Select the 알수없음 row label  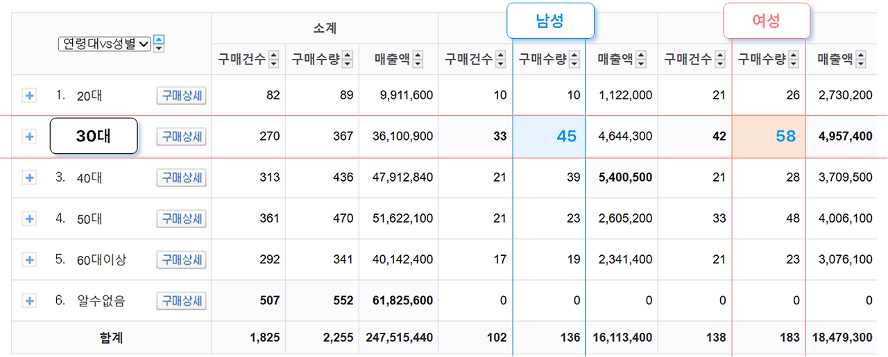pos(101,301)
